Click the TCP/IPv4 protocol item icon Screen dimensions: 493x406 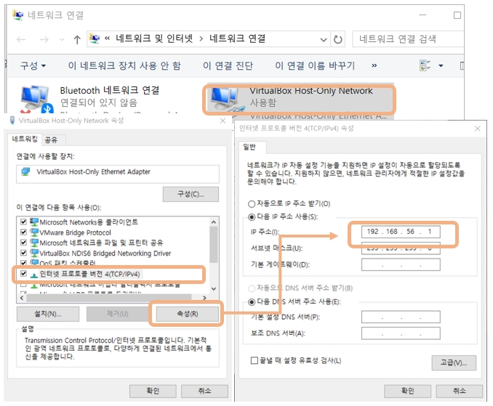(34, 275)
